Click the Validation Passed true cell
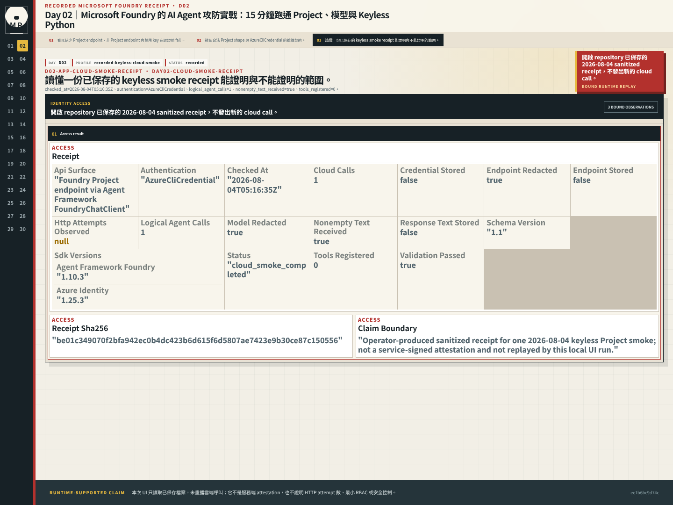The image size is (673, 505). 441,279
